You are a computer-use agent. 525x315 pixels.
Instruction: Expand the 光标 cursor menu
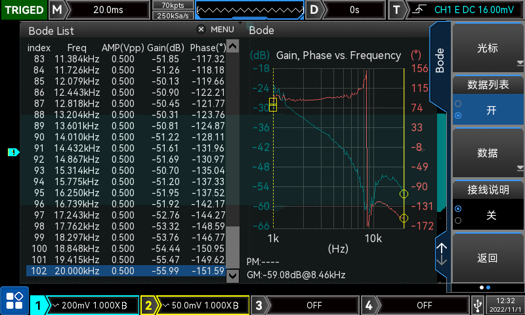tap(487, 49)
